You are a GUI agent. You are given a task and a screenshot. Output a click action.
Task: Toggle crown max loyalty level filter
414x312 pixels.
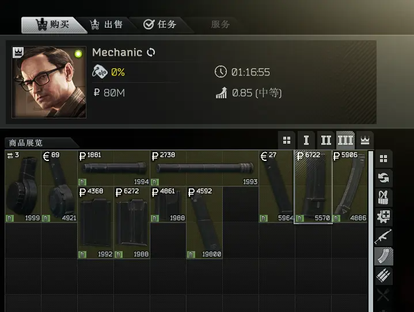[365, 140]
